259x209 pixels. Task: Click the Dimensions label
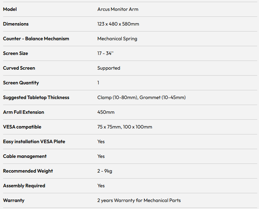pyautogui.click(x=16, y=24)
